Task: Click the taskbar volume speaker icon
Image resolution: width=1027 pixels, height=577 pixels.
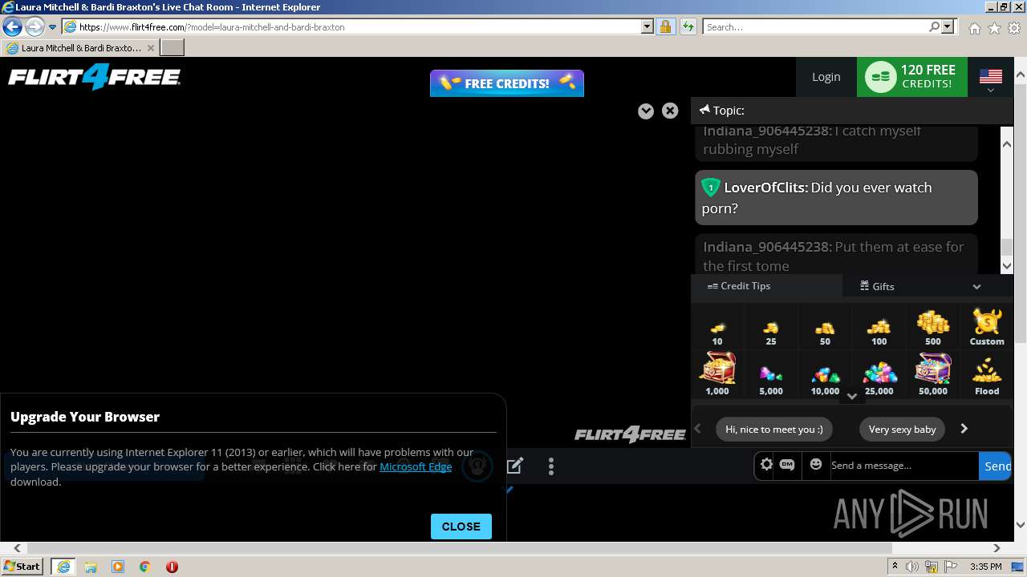Action: (912, 567)
